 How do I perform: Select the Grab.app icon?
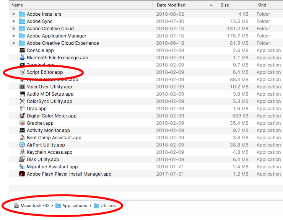pos(22,108)
